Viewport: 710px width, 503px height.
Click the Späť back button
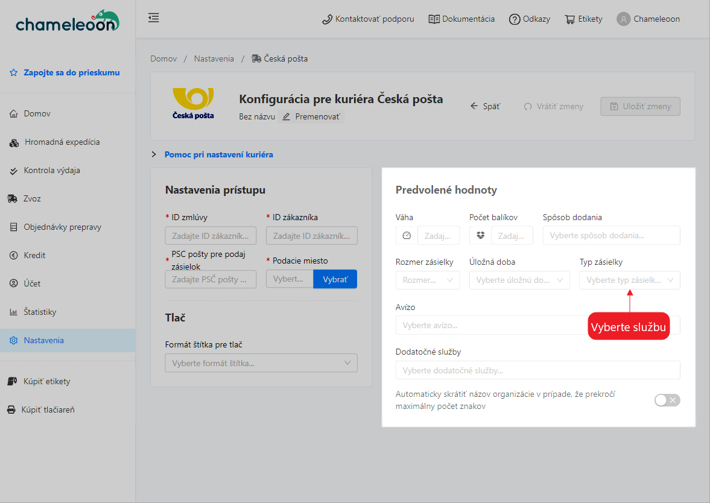486,106
